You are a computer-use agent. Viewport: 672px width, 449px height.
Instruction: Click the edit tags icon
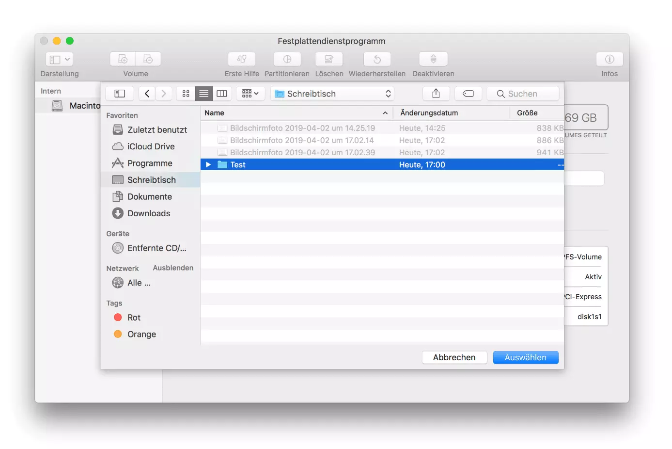(468, 94)
